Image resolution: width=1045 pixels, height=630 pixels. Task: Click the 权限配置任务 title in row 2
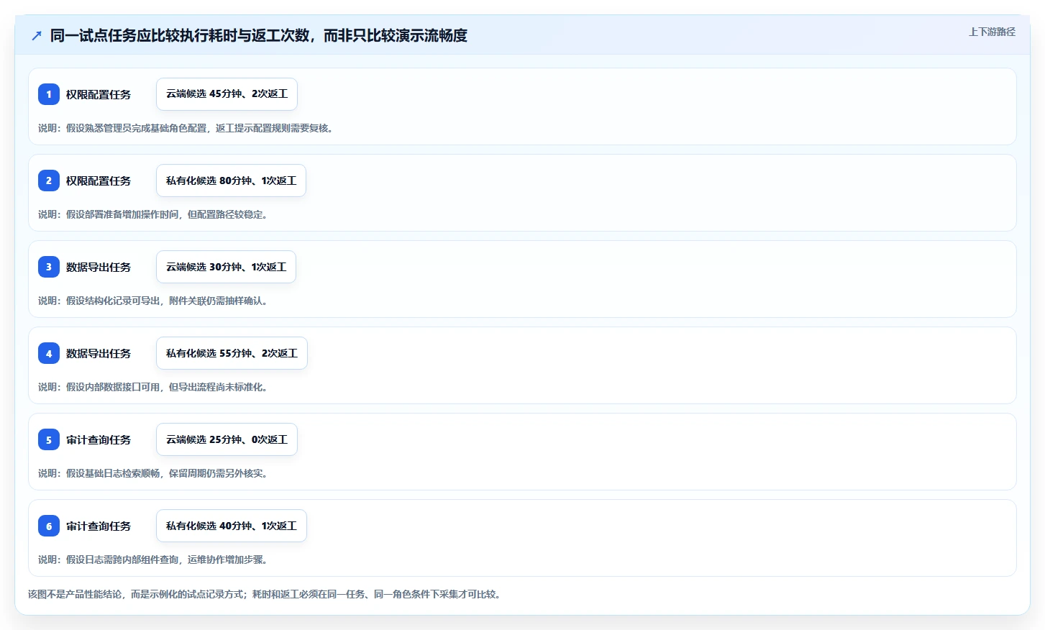point(99,181)
